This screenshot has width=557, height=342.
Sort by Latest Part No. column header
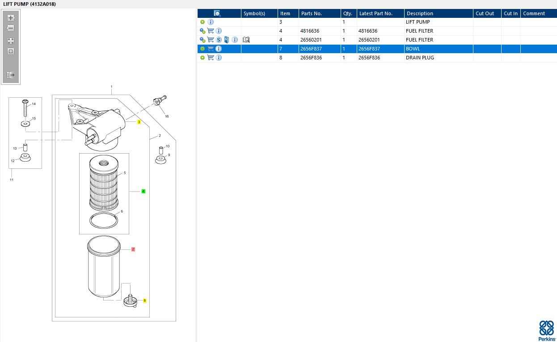[x=380, y=13]
